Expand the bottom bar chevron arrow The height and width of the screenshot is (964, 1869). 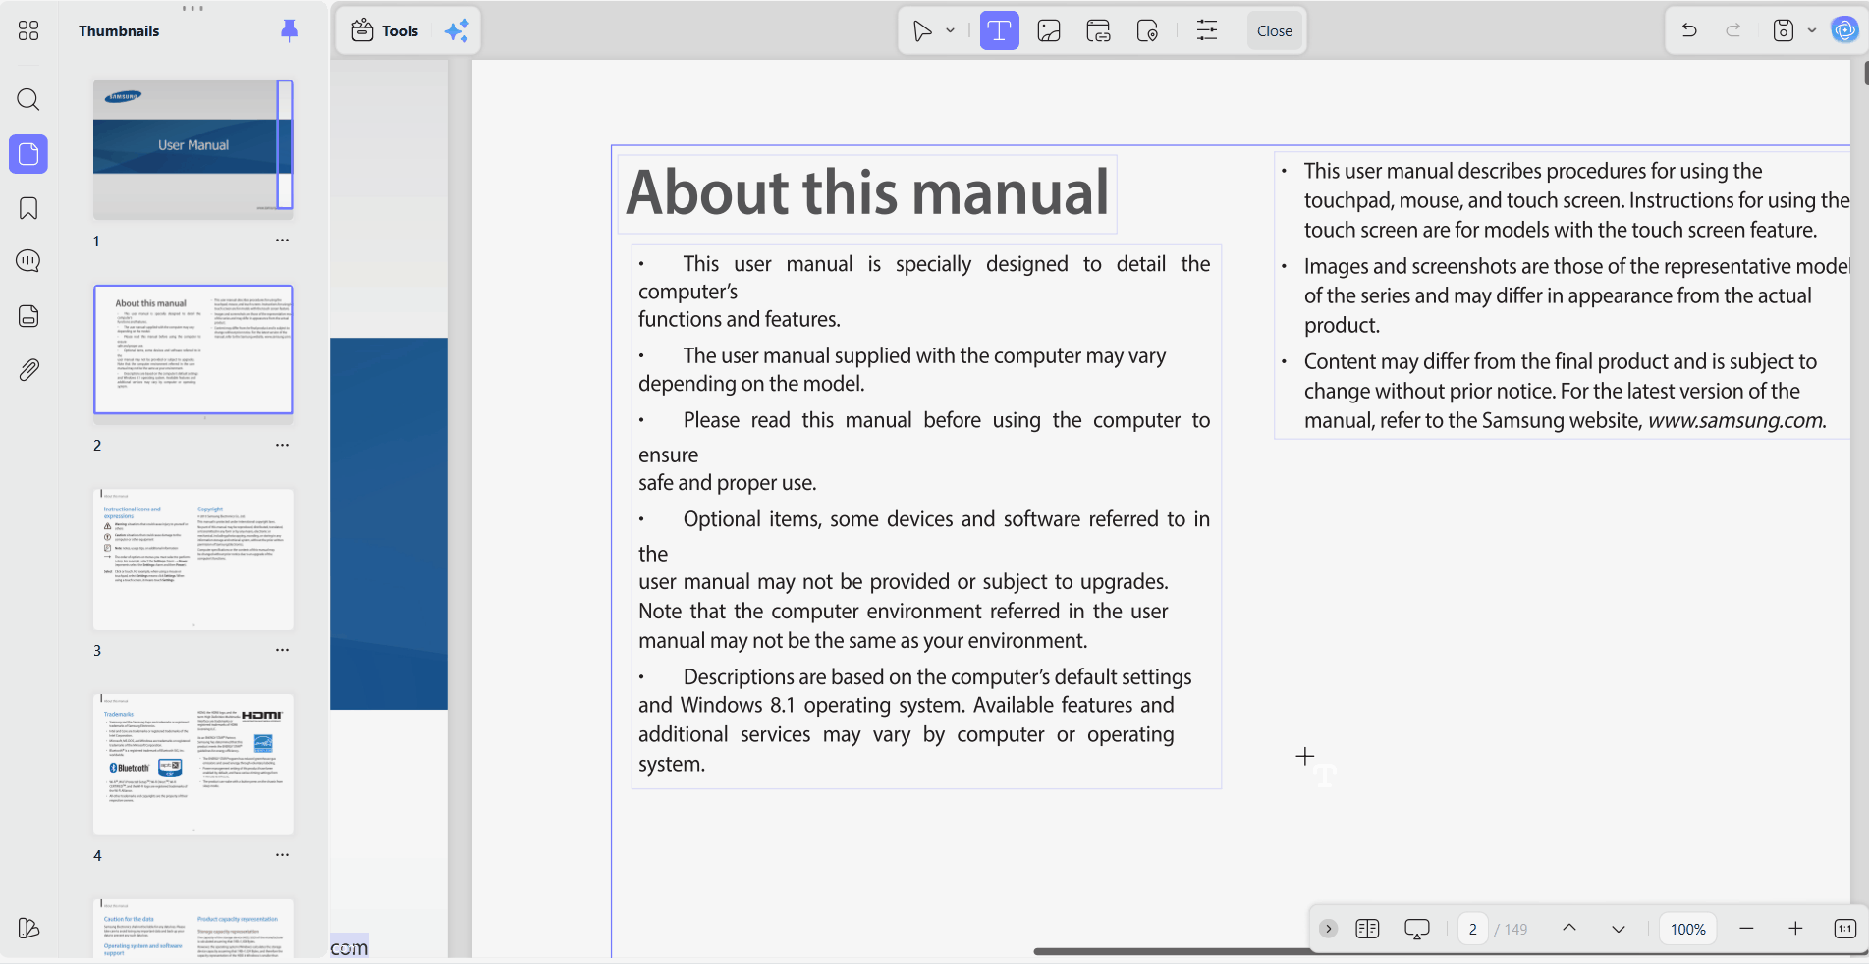pos(1328,929)
